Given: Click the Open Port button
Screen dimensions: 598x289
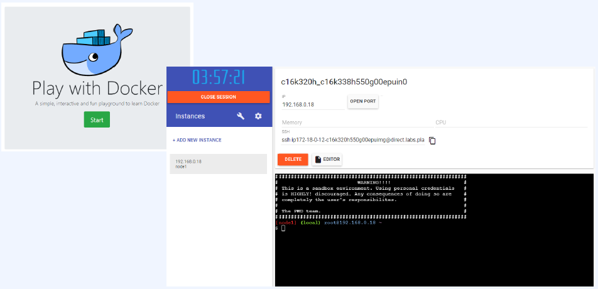Looking at the screenshot, I should (362, 101).
